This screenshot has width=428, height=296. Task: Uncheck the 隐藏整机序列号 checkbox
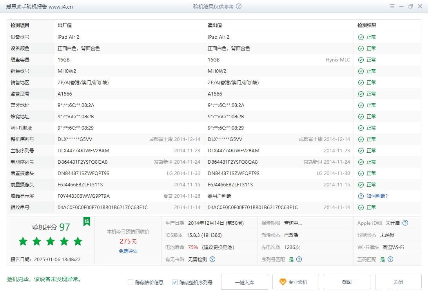click(x=175, y=282)
